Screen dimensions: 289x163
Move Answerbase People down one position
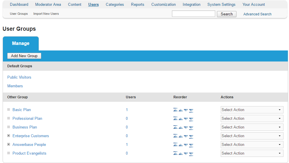pyautogui.click(x=186, y=145)
